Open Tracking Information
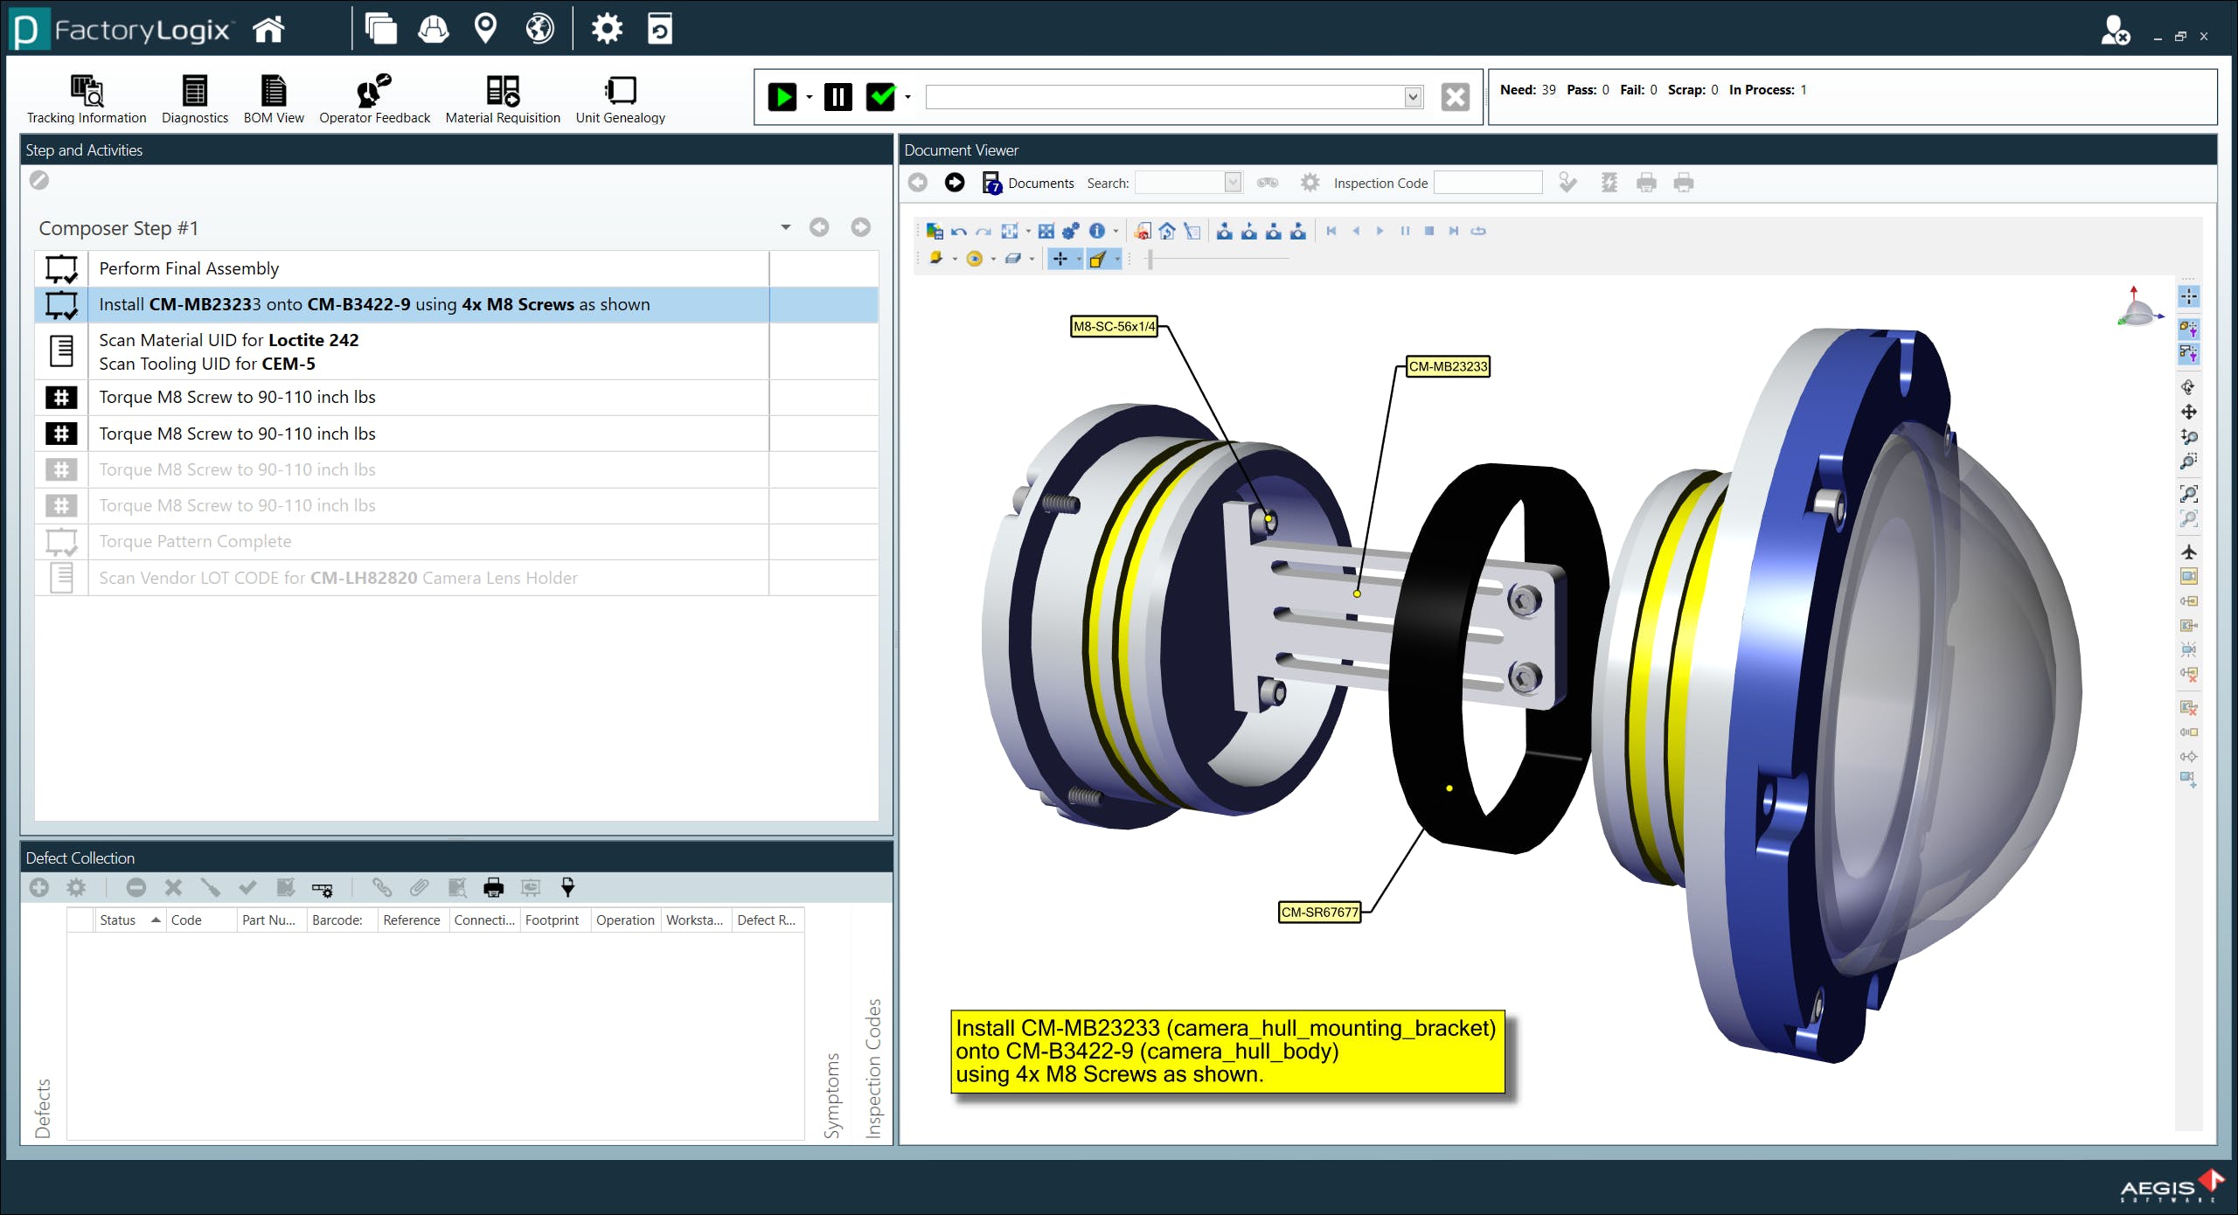2238x1215 pixels. point(87,99)
